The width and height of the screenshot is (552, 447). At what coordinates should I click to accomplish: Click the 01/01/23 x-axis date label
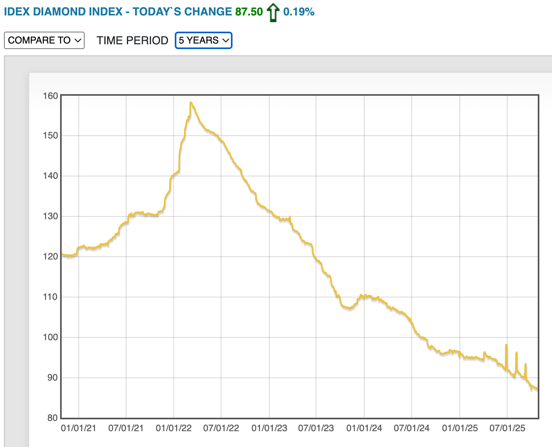[269, 428]
